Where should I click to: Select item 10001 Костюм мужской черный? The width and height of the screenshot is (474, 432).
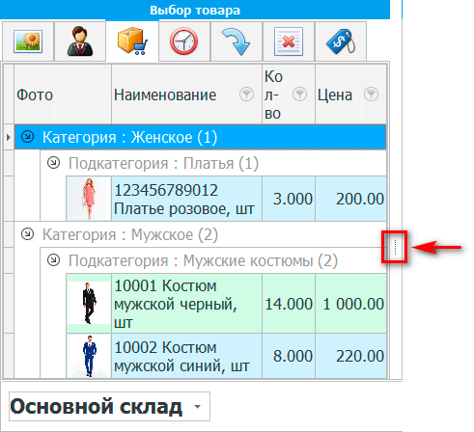point(186,303)
